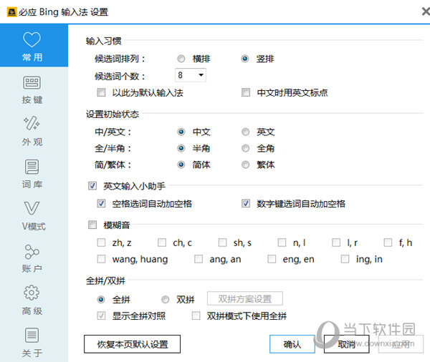Close the Bing settings window
The width and height of the screenshot is (430, 362).
pos(426,11)
